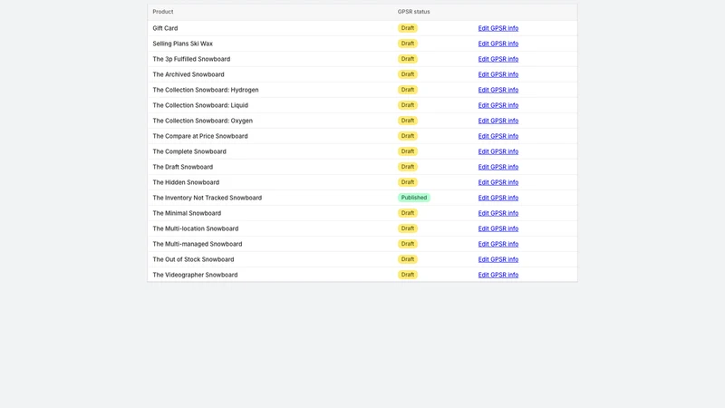Click The Draft Snowboard product name
Screen dimensions: 725x408
point(183,167)
